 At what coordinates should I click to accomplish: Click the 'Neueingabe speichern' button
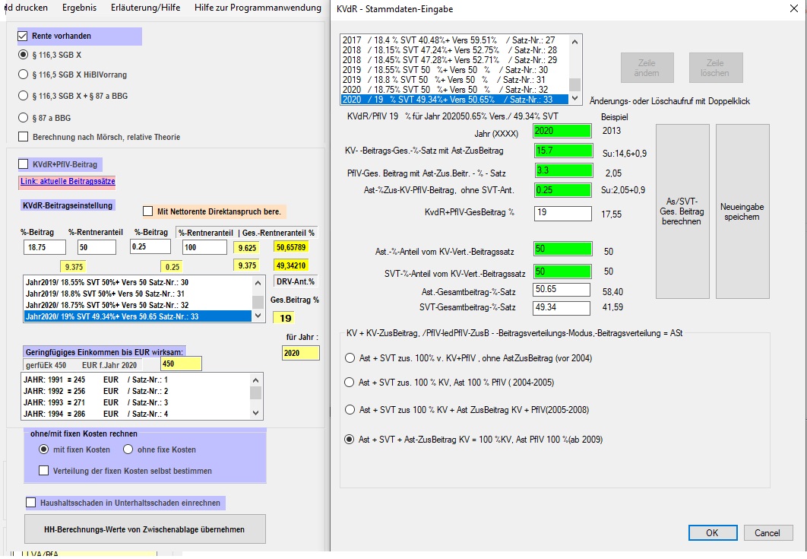[x=742, y=211]
